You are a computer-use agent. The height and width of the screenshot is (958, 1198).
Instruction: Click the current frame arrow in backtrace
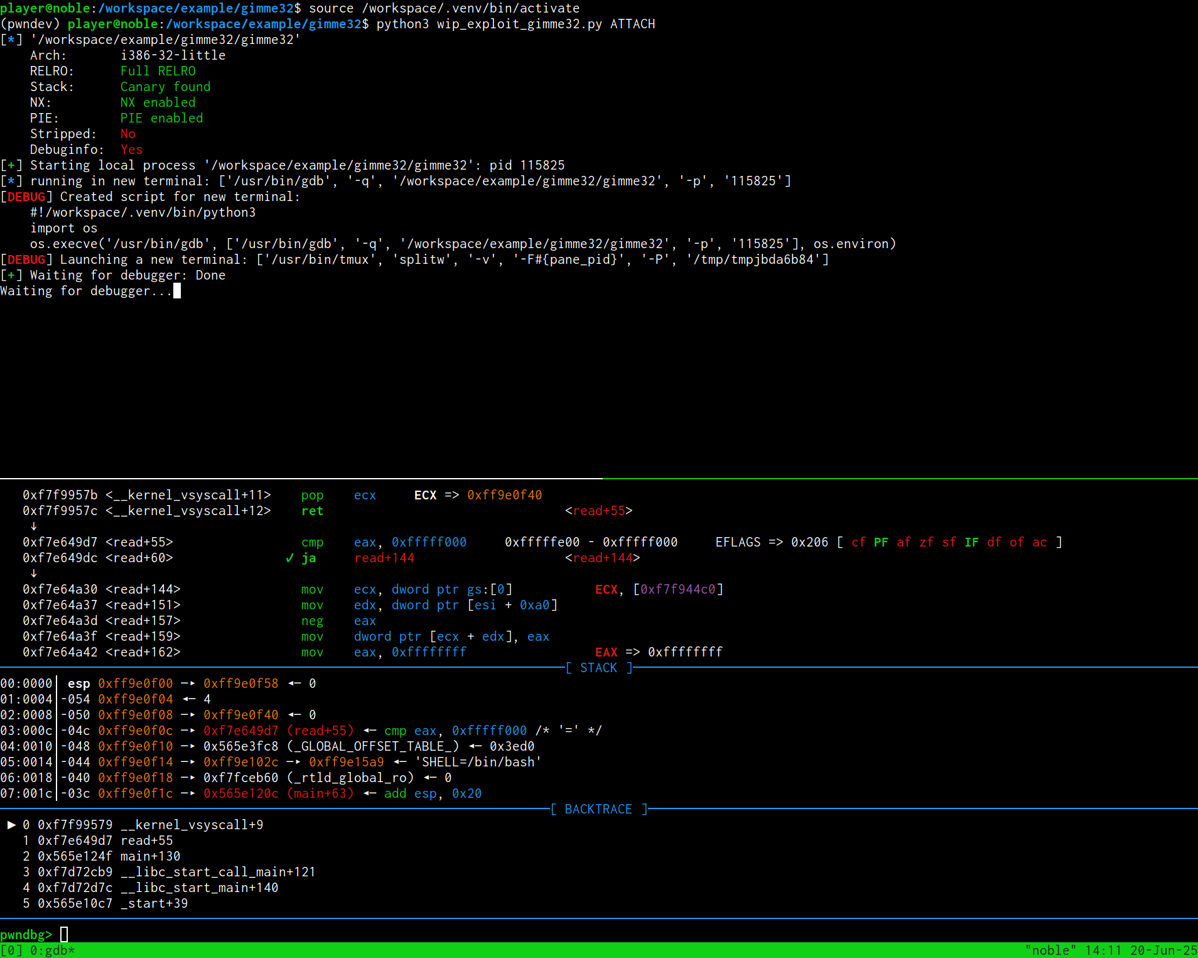pos(11,825)
